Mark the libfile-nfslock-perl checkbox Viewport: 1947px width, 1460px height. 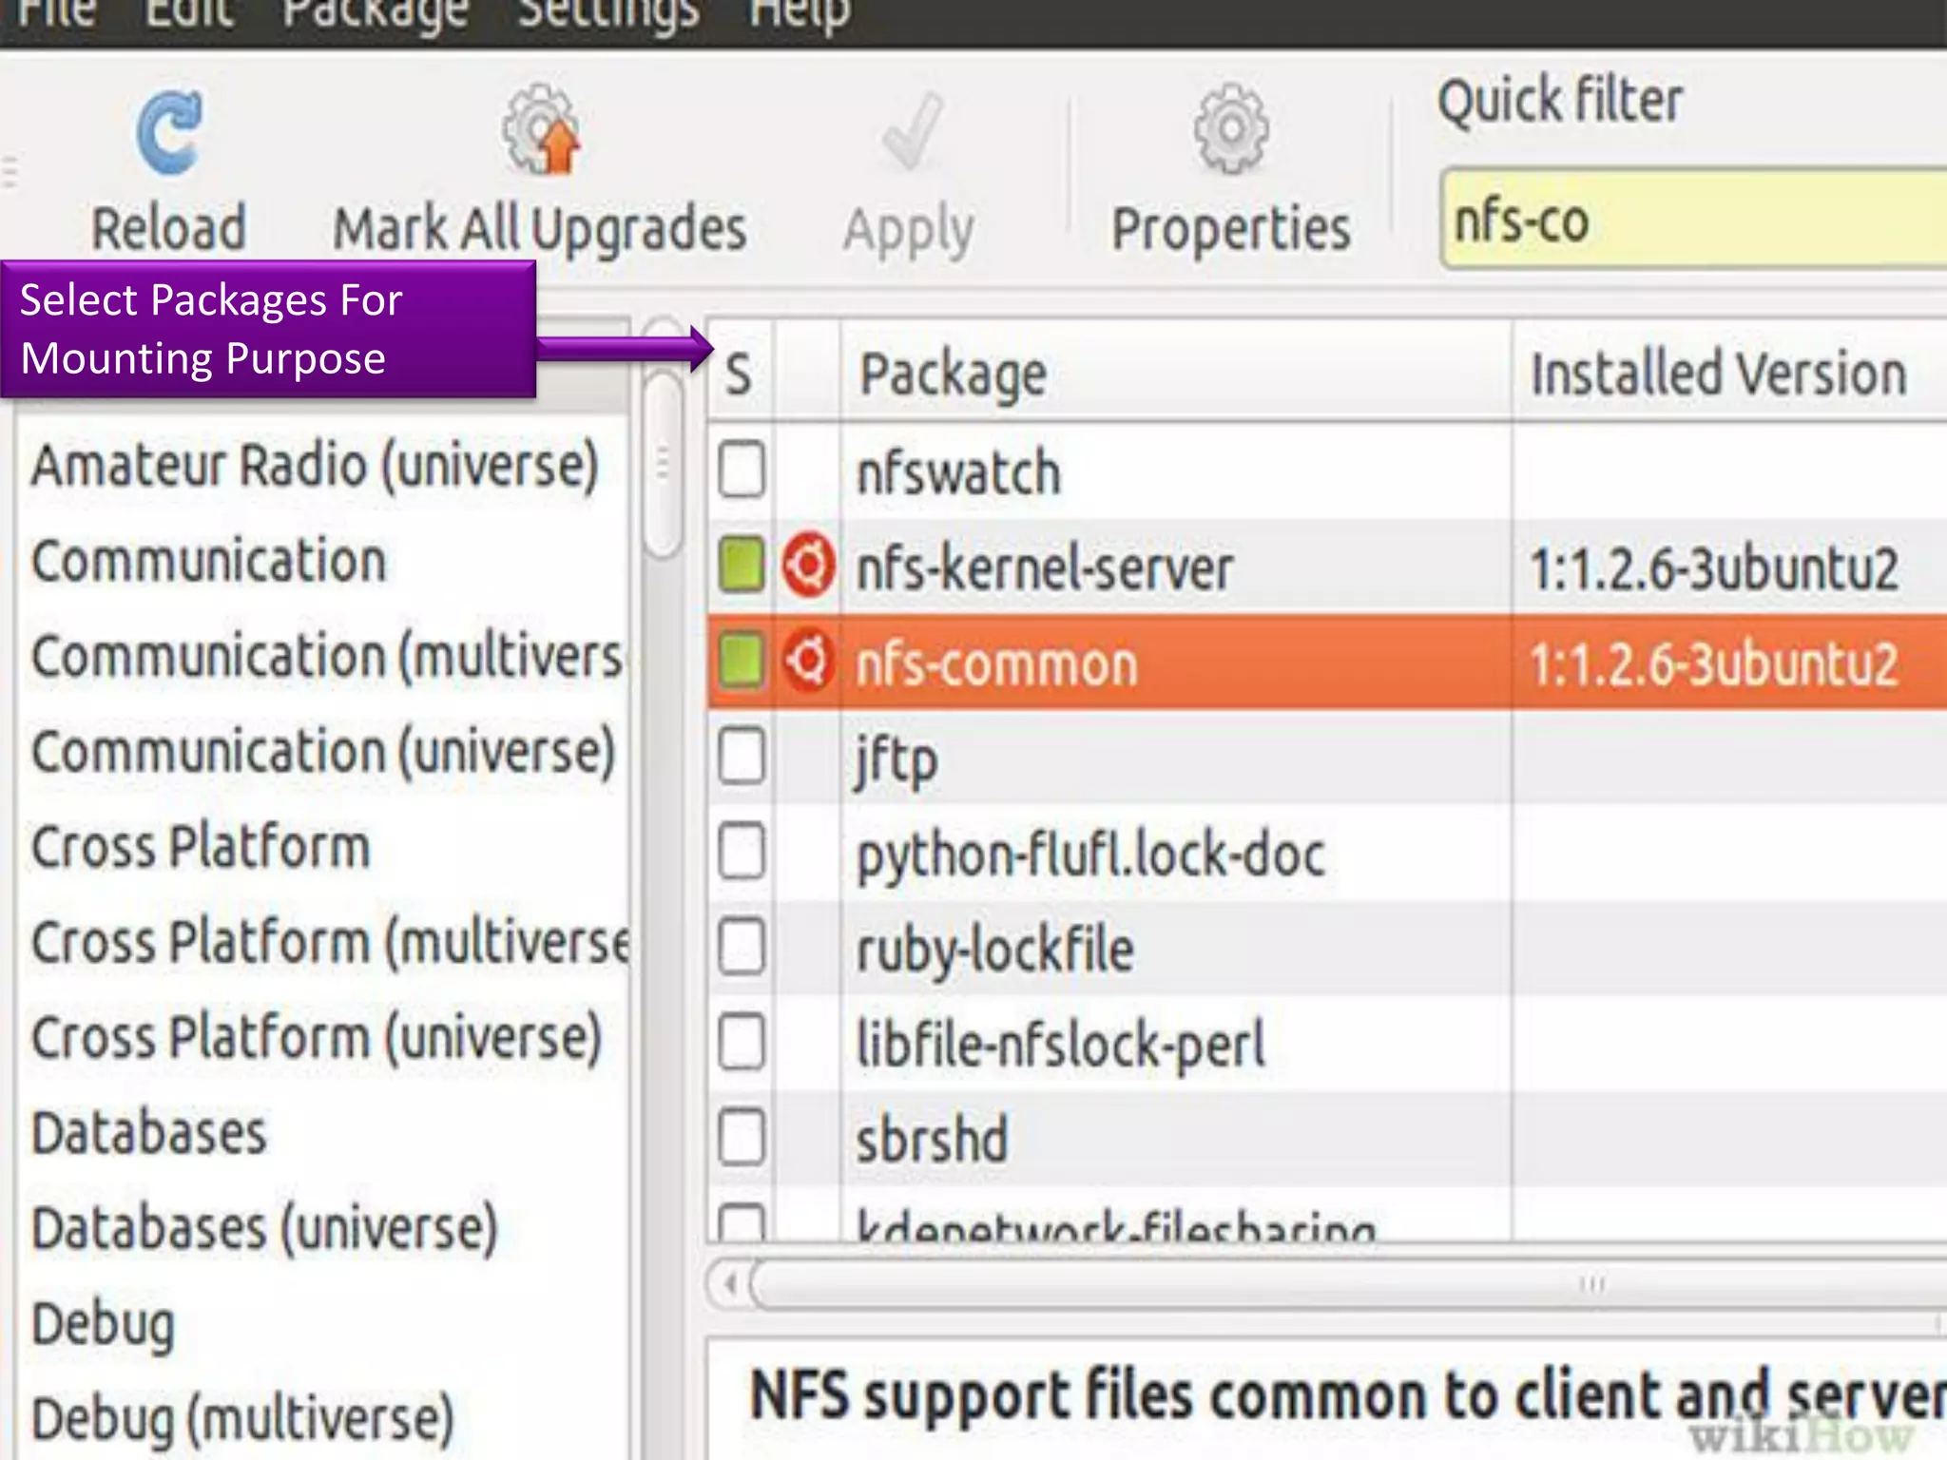(742, 1042)
